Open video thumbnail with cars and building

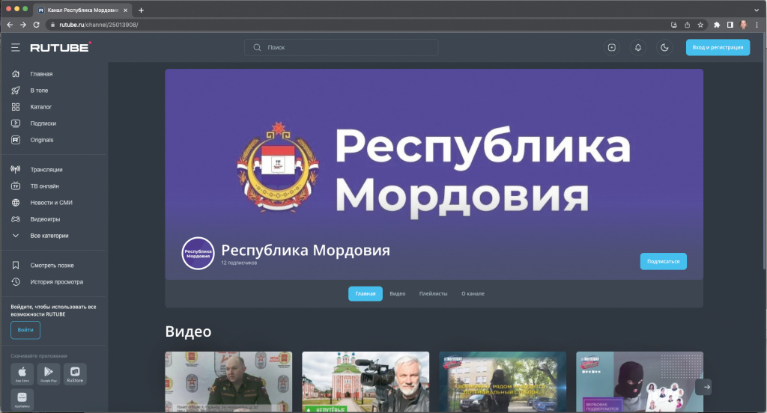[503, 382]
